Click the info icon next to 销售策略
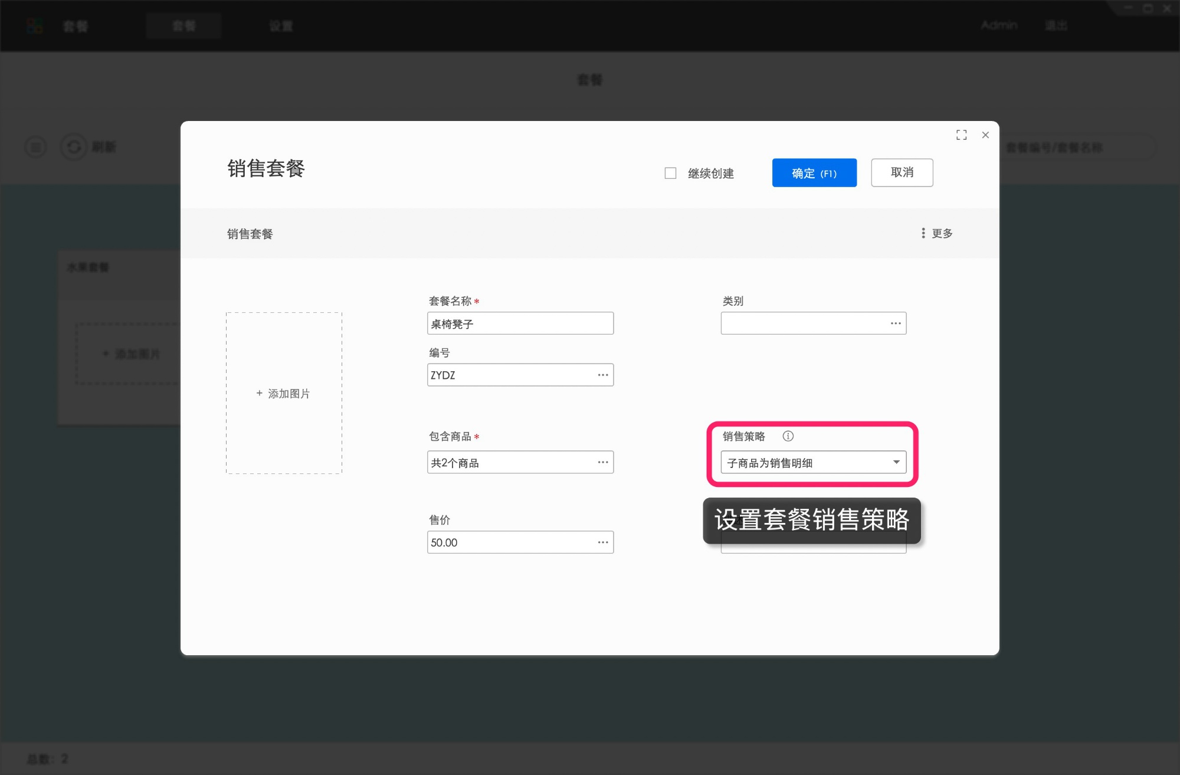The height and width of the screenshot is (775, 1180). 788,436
